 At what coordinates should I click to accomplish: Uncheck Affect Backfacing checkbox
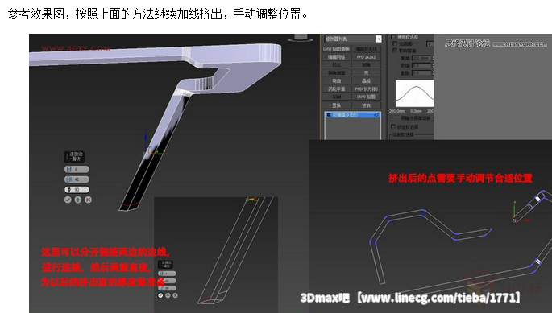395,51
